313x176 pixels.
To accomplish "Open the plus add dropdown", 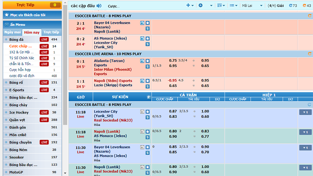I will [x=190, y=5].
